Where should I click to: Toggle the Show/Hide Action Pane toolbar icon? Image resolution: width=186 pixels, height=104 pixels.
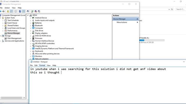[x=24, y=11]
